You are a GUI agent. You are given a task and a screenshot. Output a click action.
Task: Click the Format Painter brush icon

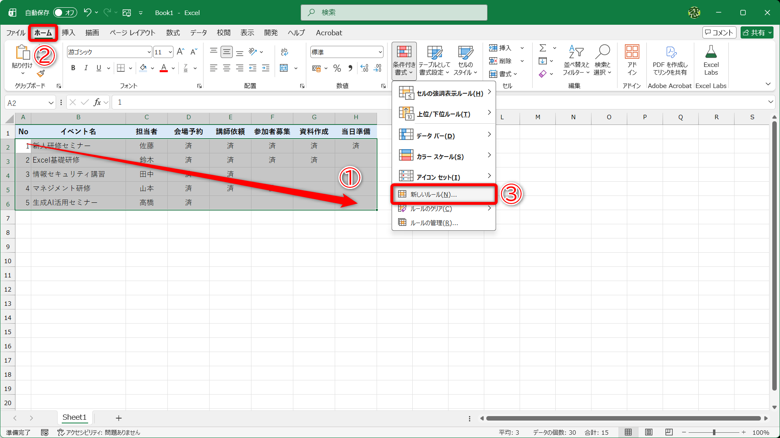(x=41, y=73)
